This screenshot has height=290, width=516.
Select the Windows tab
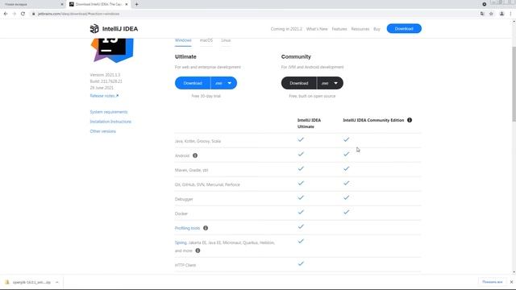point(183,40)
